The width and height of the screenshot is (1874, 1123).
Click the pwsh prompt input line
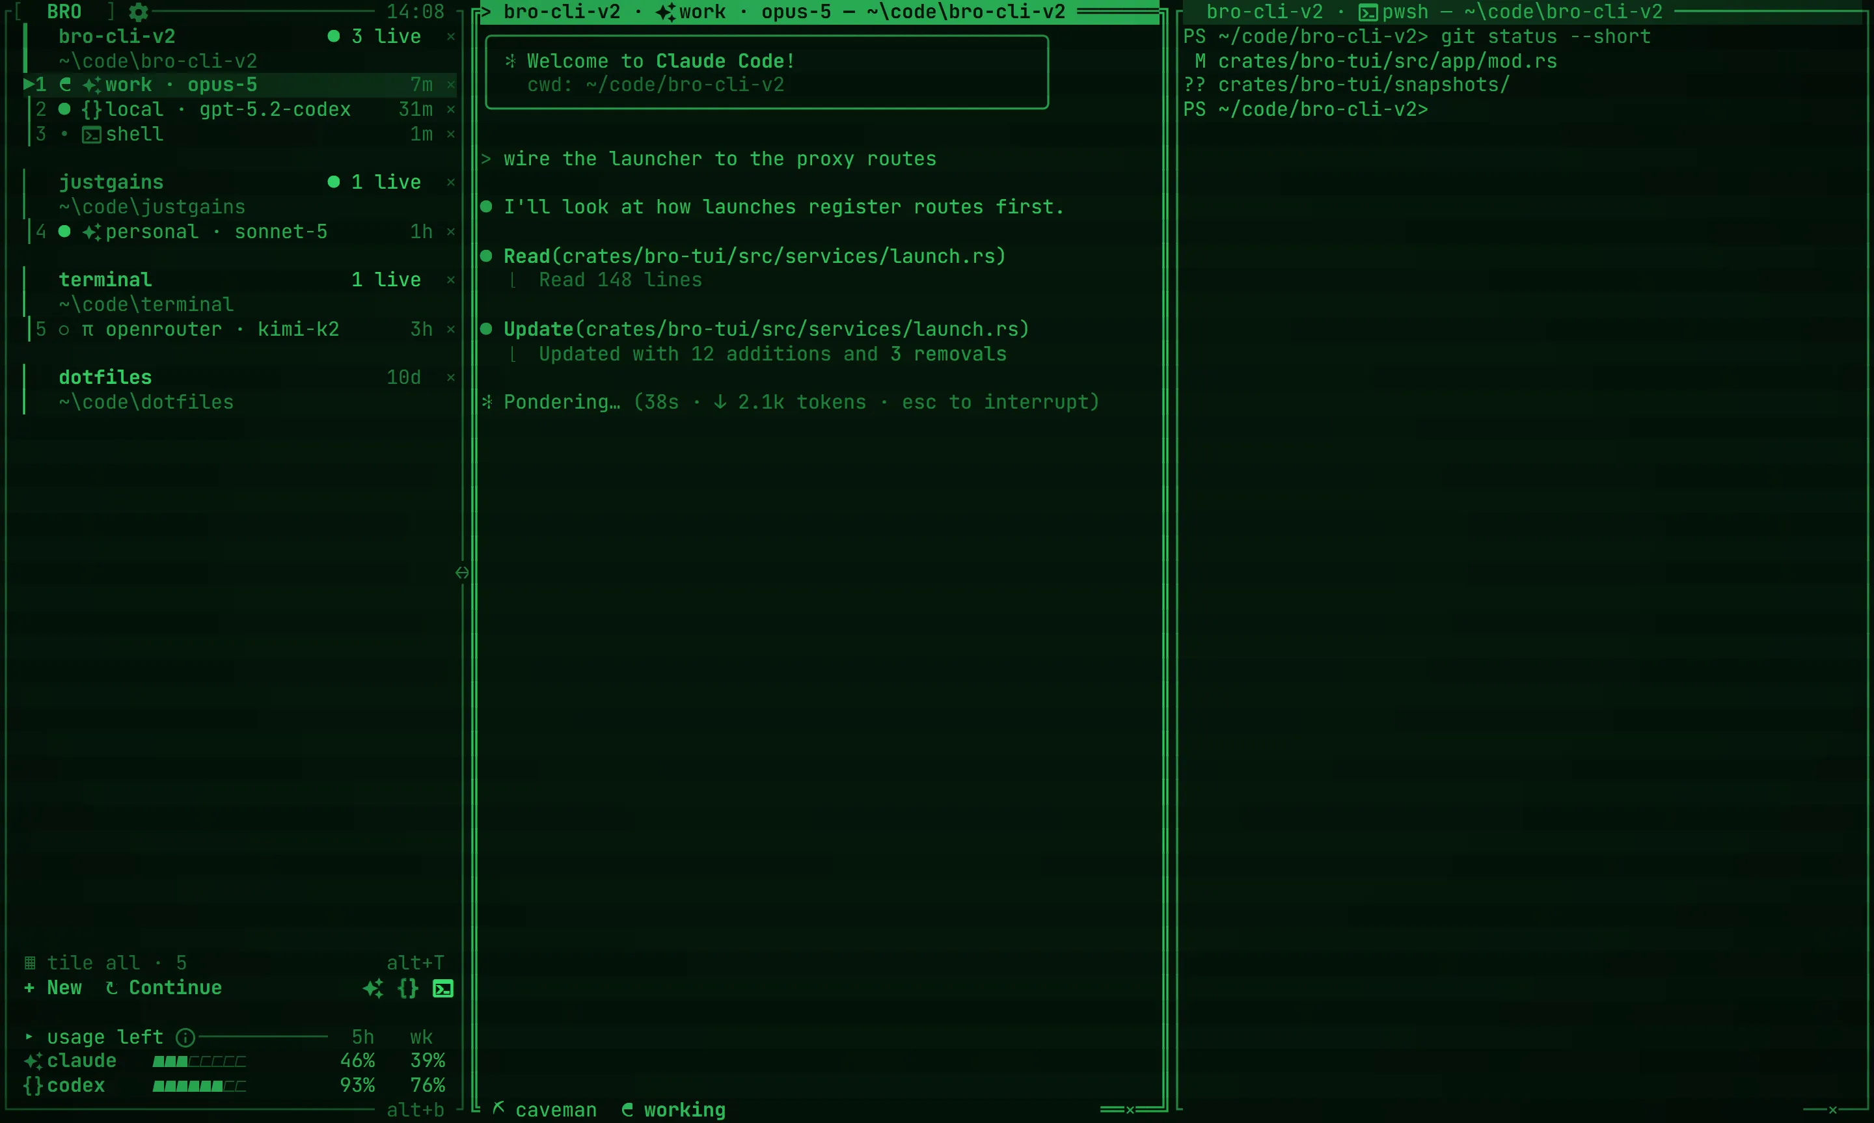(1306, 110)
